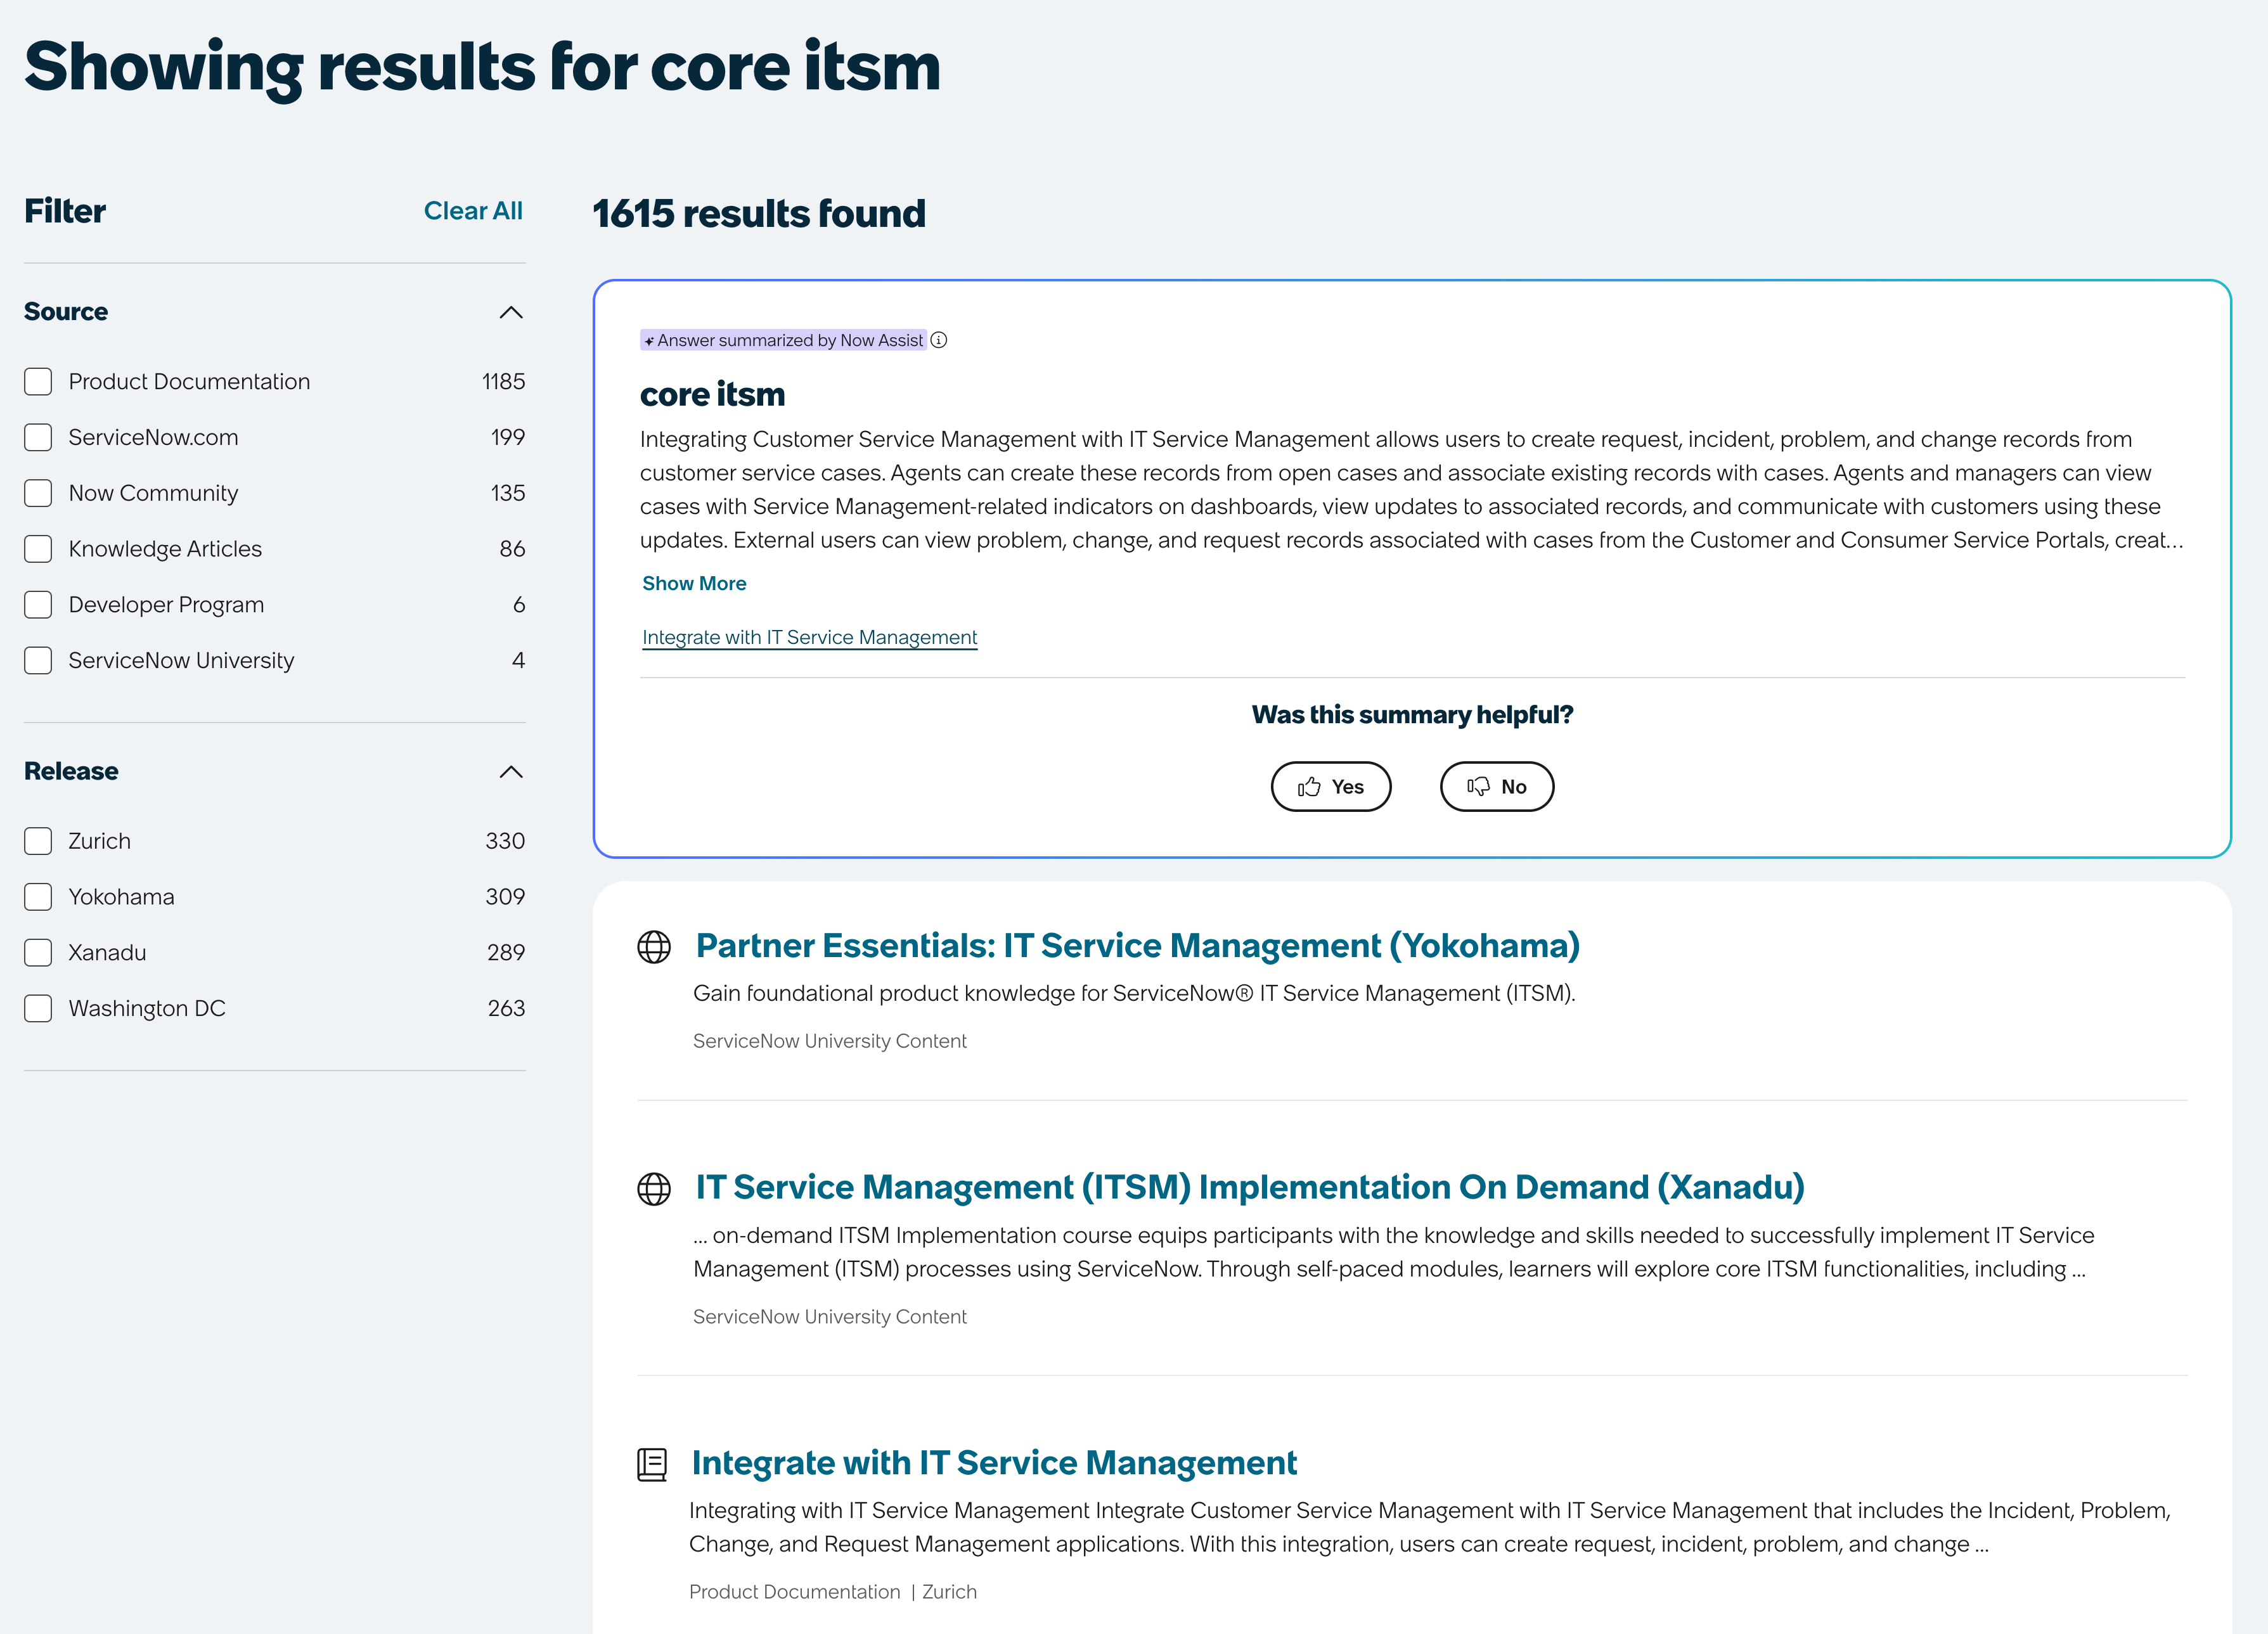Click the core itsm summary heading
Image resolution: width=2268 pixels, height=1634 pixels.
(712, 394)
